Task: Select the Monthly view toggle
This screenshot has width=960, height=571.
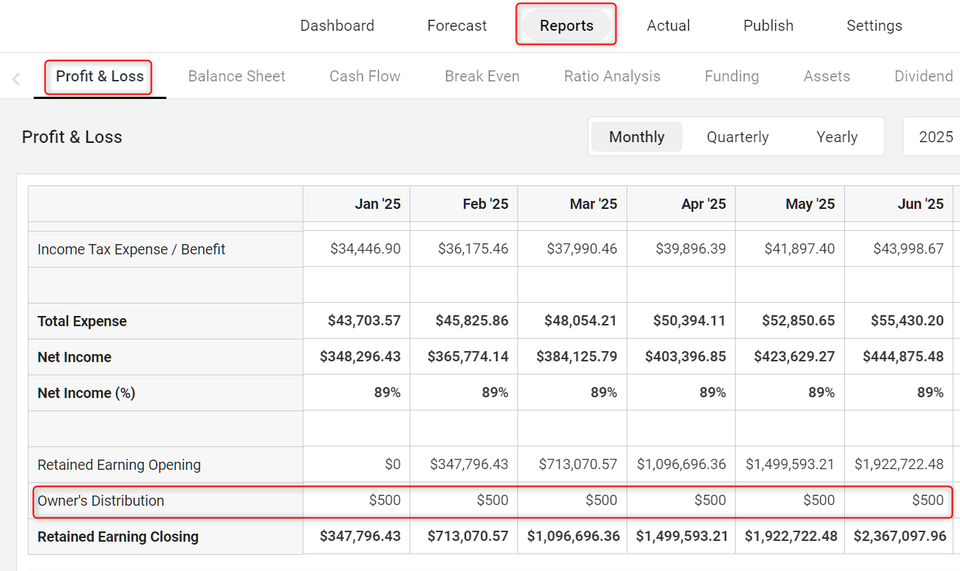Action: (x=636, y=137)
